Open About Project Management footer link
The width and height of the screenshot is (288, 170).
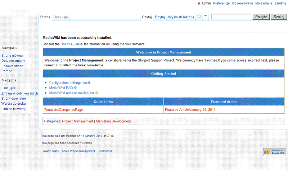(78, 151)
